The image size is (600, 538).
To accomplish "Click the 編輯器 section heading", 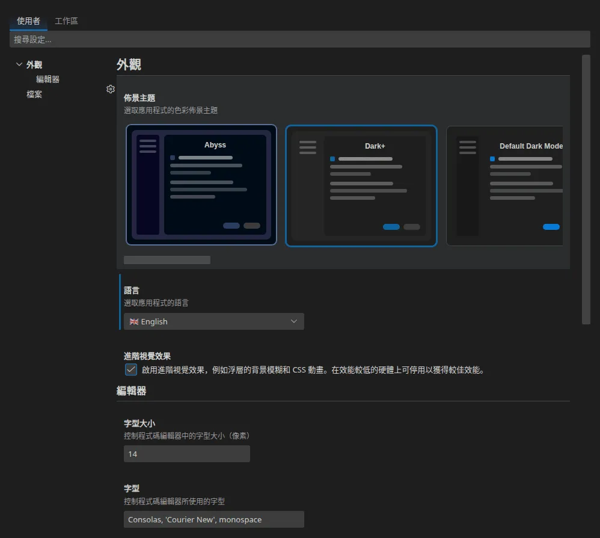I will [131, 391].
